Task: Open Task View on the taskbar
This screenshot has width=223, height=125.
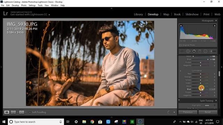Action: [x=68, y=122]
